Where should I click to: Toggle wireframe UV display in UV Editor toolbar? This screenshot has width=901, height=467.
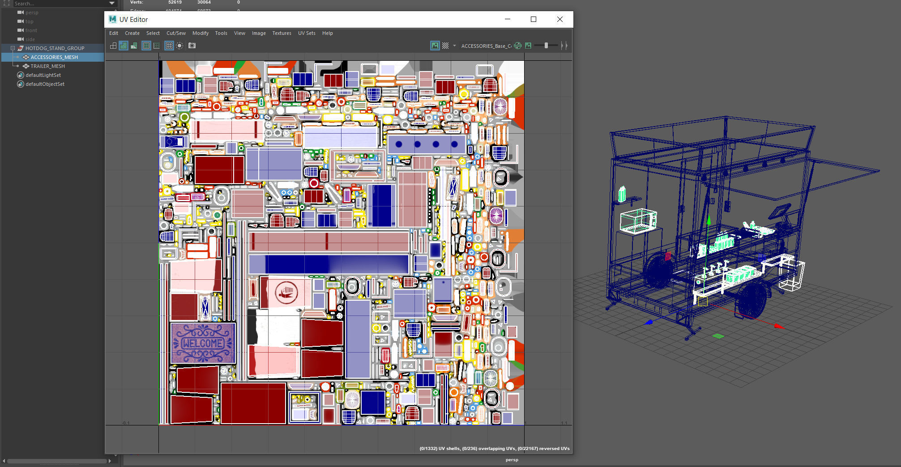pyautogui.click(x=113, y=46)
